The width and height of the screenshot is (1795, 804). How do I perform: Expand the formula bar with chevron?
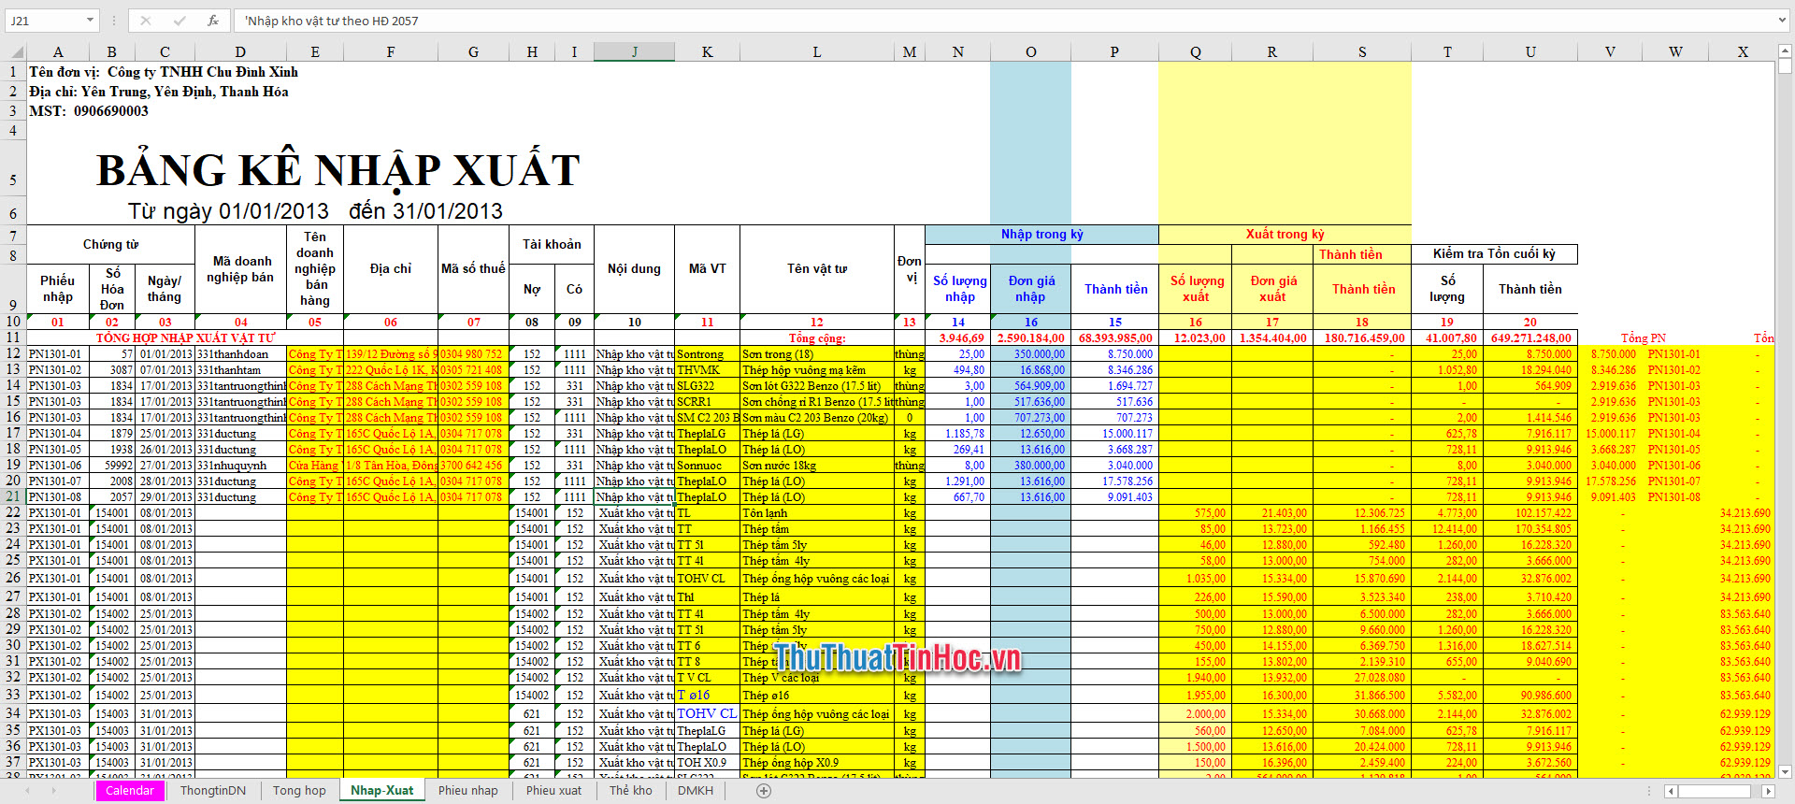(1783, 21)
